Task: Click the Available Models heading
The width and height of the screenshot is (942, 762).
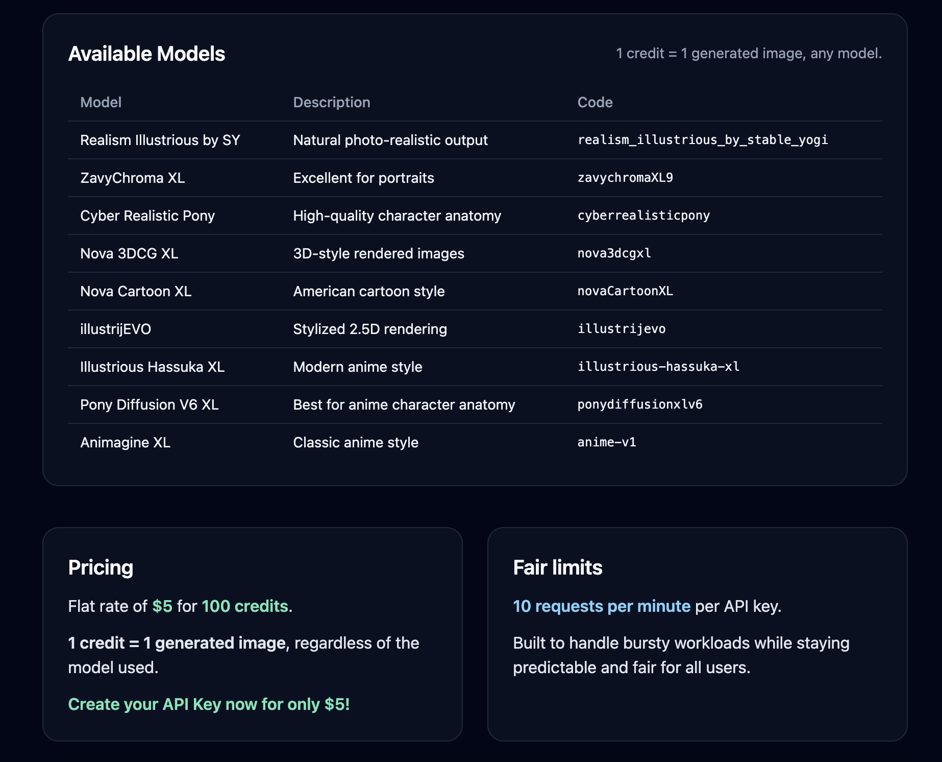Action: click(146, 54)
